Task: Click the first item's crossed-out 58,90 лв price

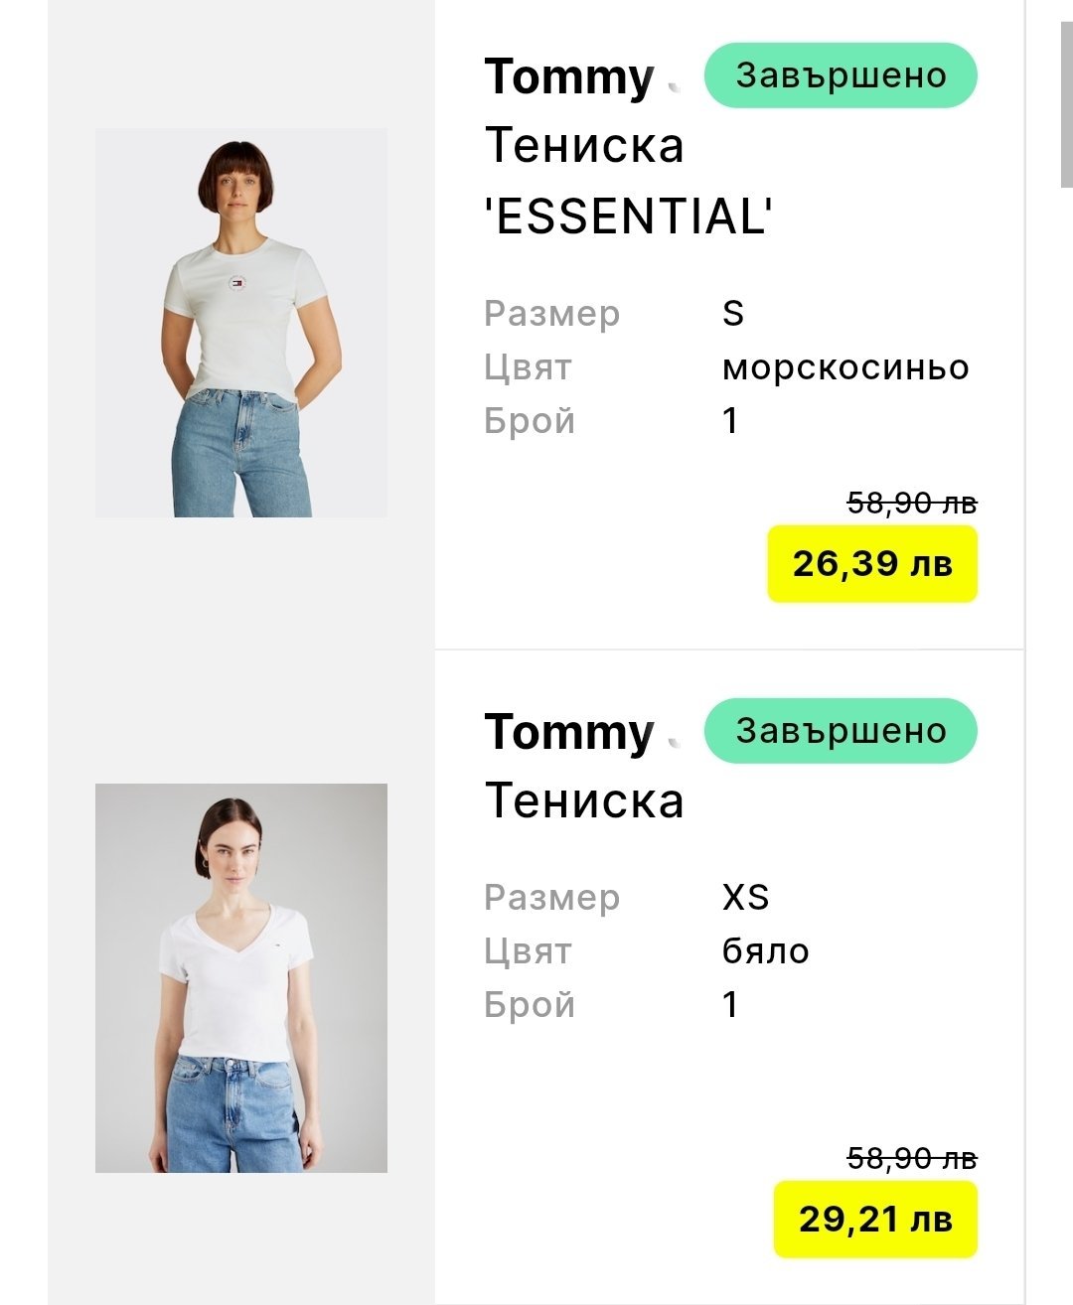Action: click(x=912, y=504)
